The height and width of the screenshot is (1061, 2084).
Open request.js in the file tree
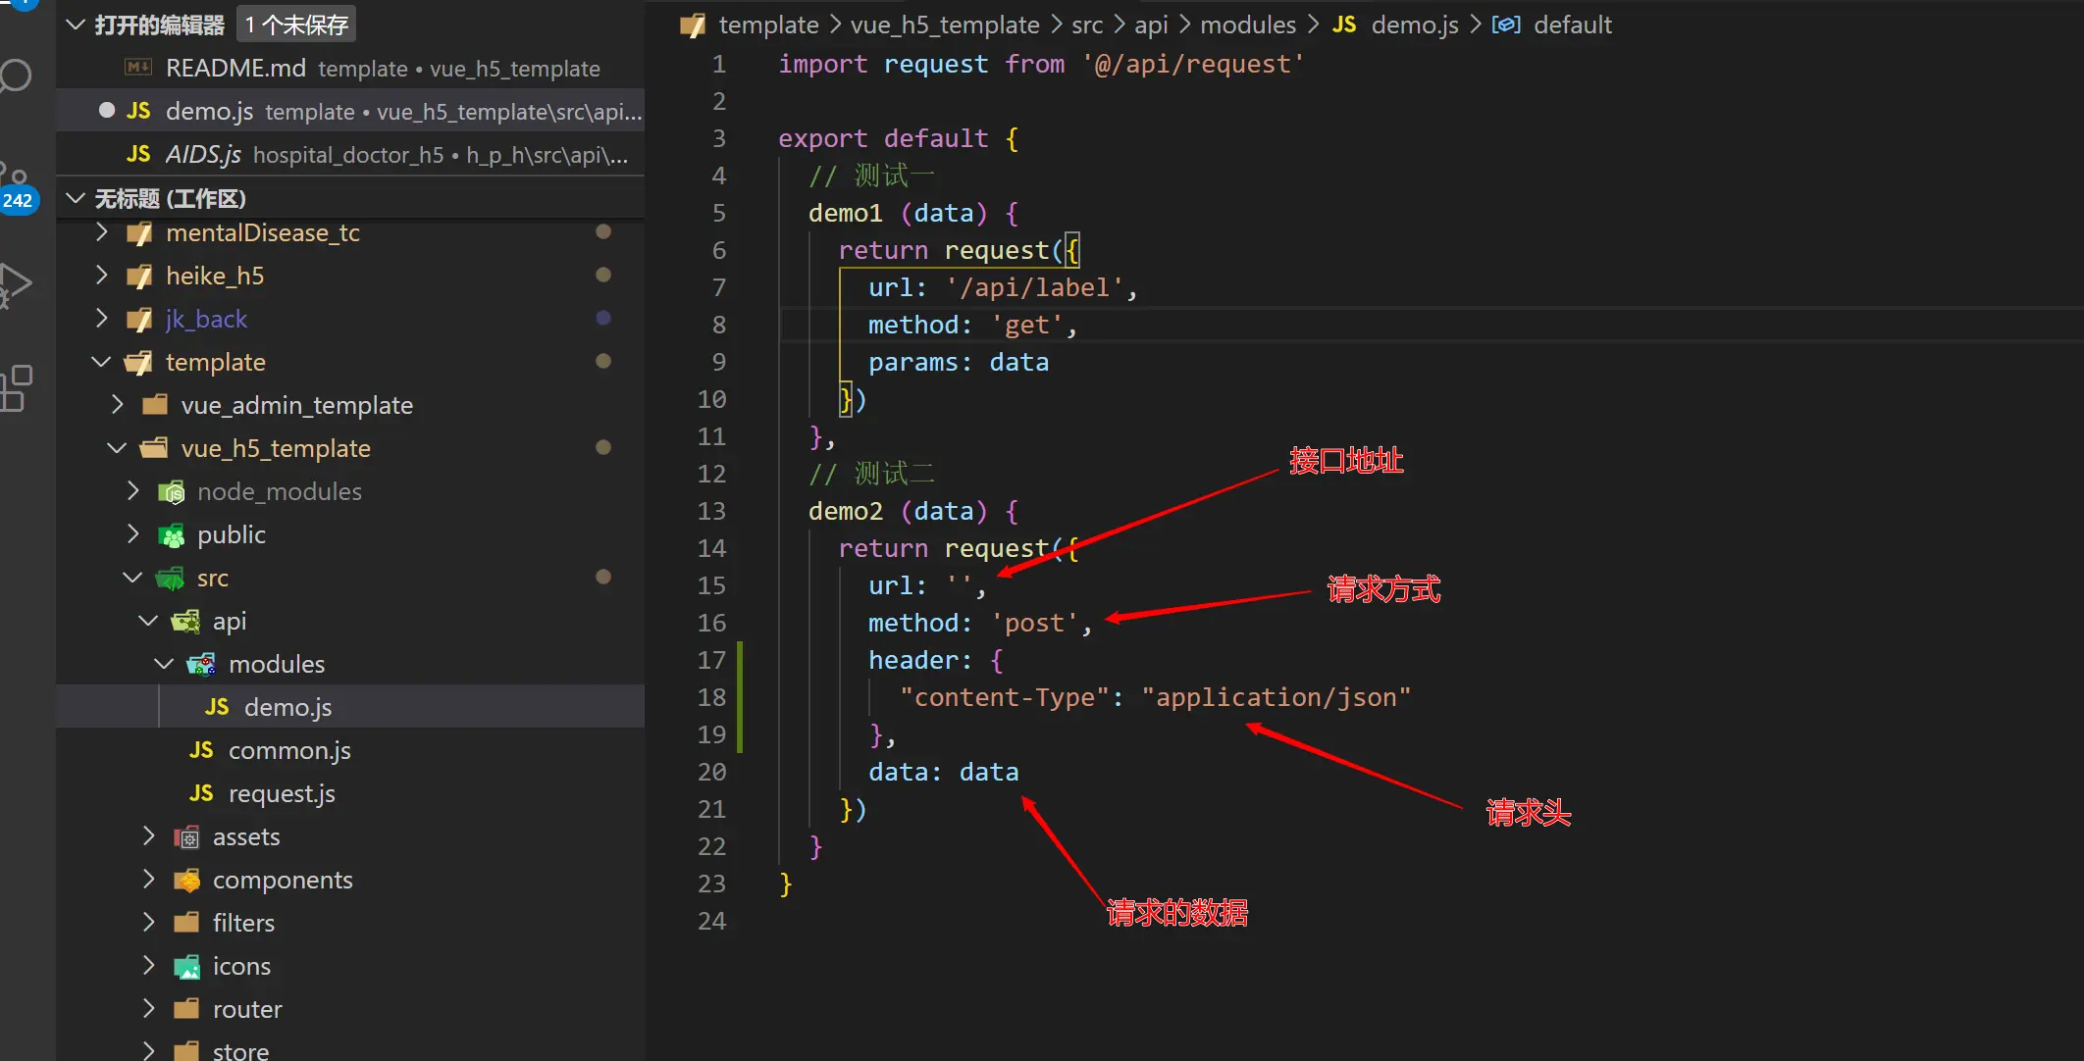[x=282, y=793]
